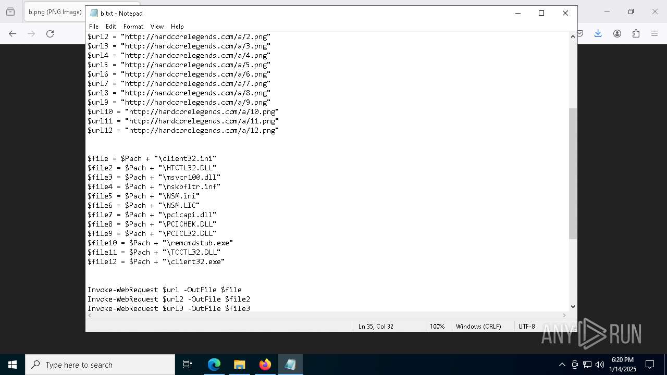Click the line with $url2 2.png

click(x=179, y=36)
